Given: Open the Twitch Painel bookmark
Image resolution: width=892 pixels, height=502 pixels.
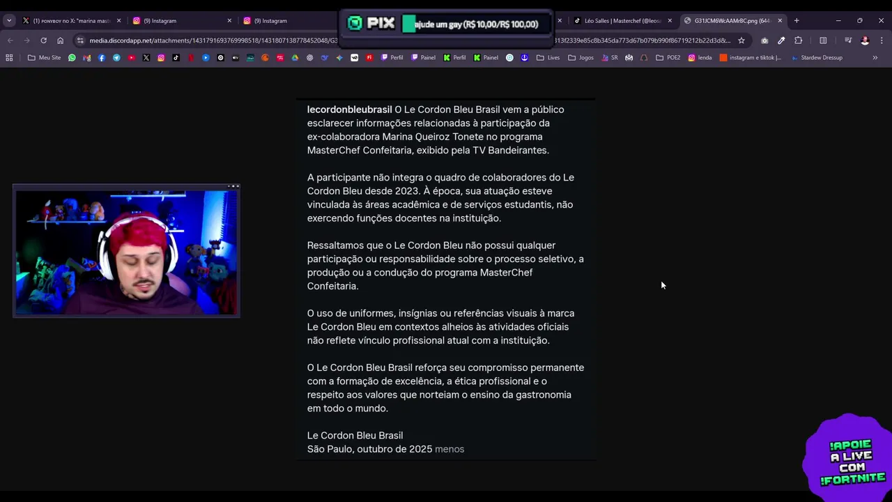Looking at the screenshot, I should click(x=424, y=58).
